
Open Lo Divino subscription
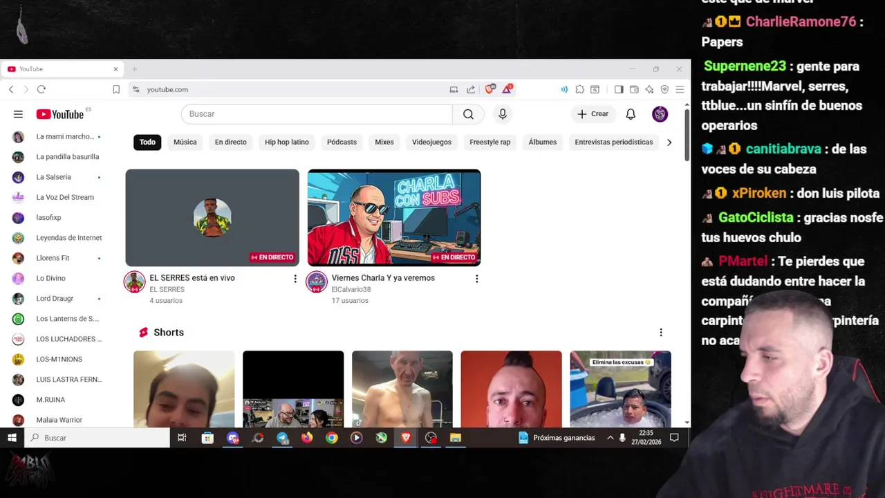point(57,278)
